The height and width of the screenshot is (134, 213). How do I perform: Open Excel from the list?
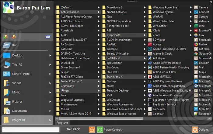pos(200,26)
